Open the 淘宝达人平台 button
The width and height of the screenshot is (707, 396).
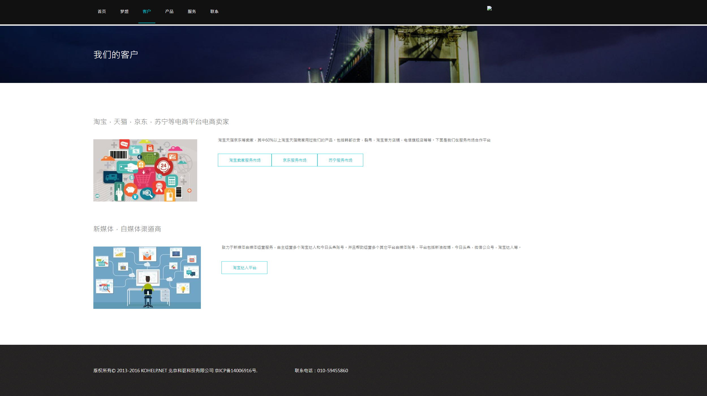[x=244, y=268]
